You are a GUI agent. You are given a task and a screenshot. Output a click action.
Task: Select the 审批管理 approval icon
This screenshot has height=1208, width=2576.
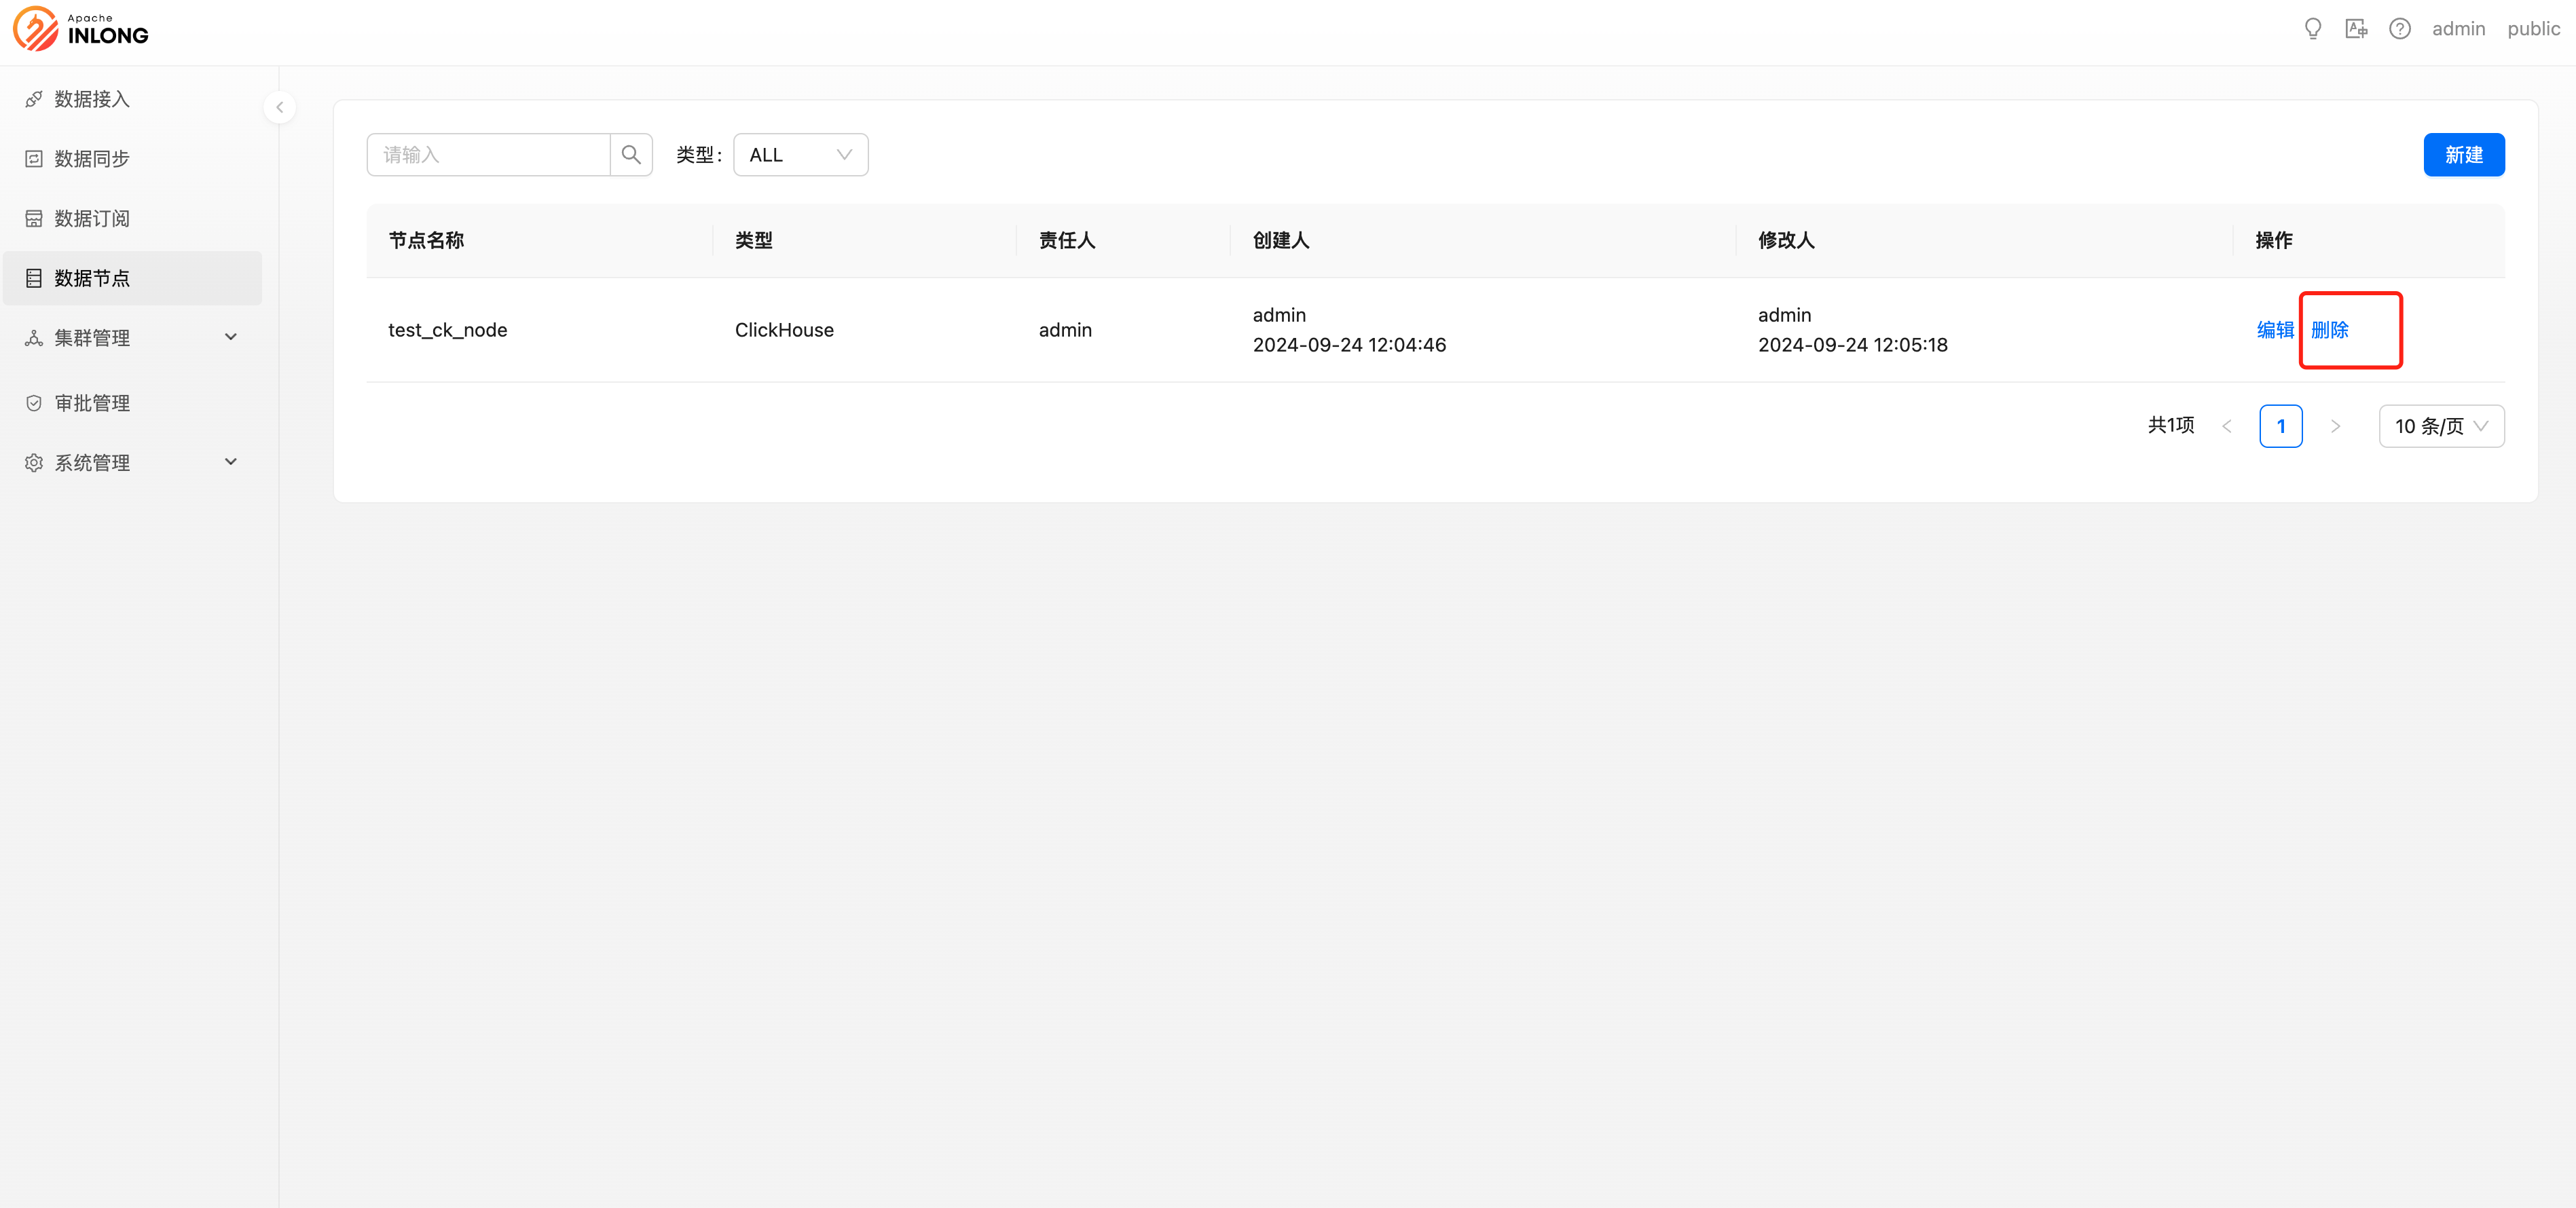pos(33,402)
